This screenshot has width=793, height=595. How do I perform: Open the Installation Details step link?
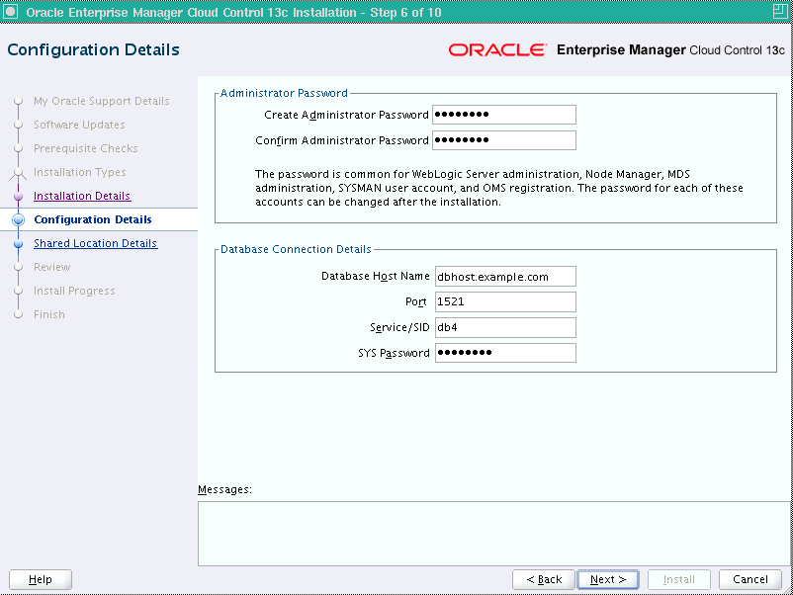82,196
